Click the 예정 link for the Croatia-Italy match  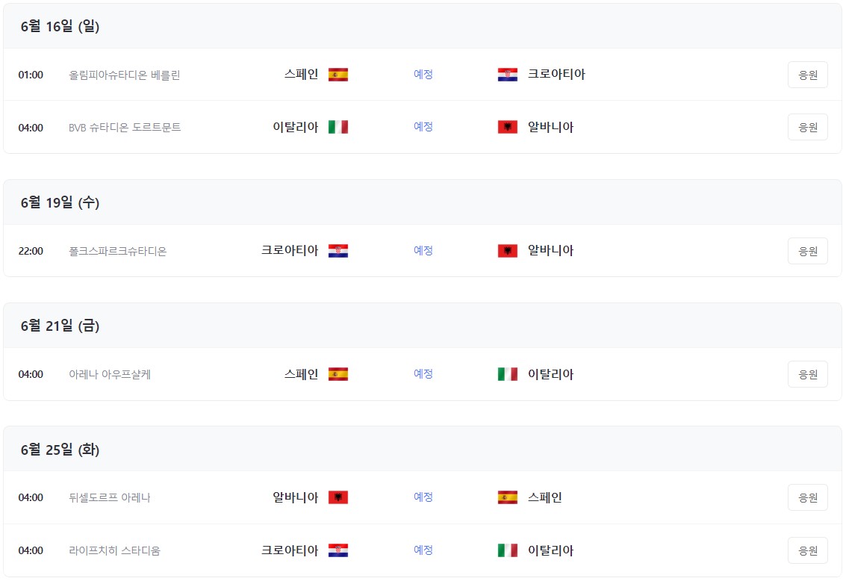[x=423, y=550]
